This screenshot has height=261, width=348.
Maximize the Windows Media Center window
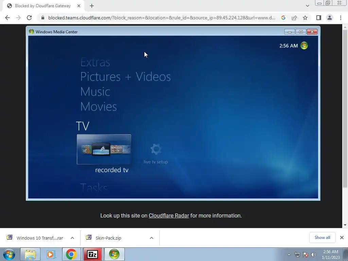[301, 32]
